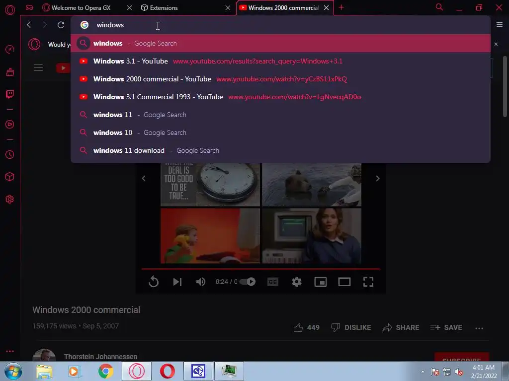Screen dimensions: 509x381
Task: Select "windows 10" search suggestion
Action: click(280, 132)
